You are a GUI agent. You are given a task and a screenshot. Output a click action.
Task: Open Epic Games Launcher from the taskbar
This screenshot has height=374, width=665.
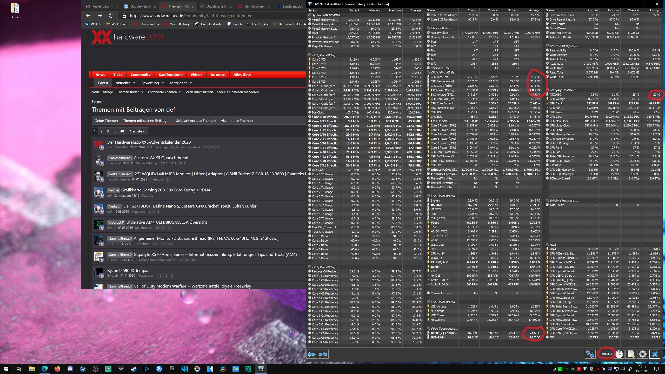pyautogui.click(x=172, y=369)
